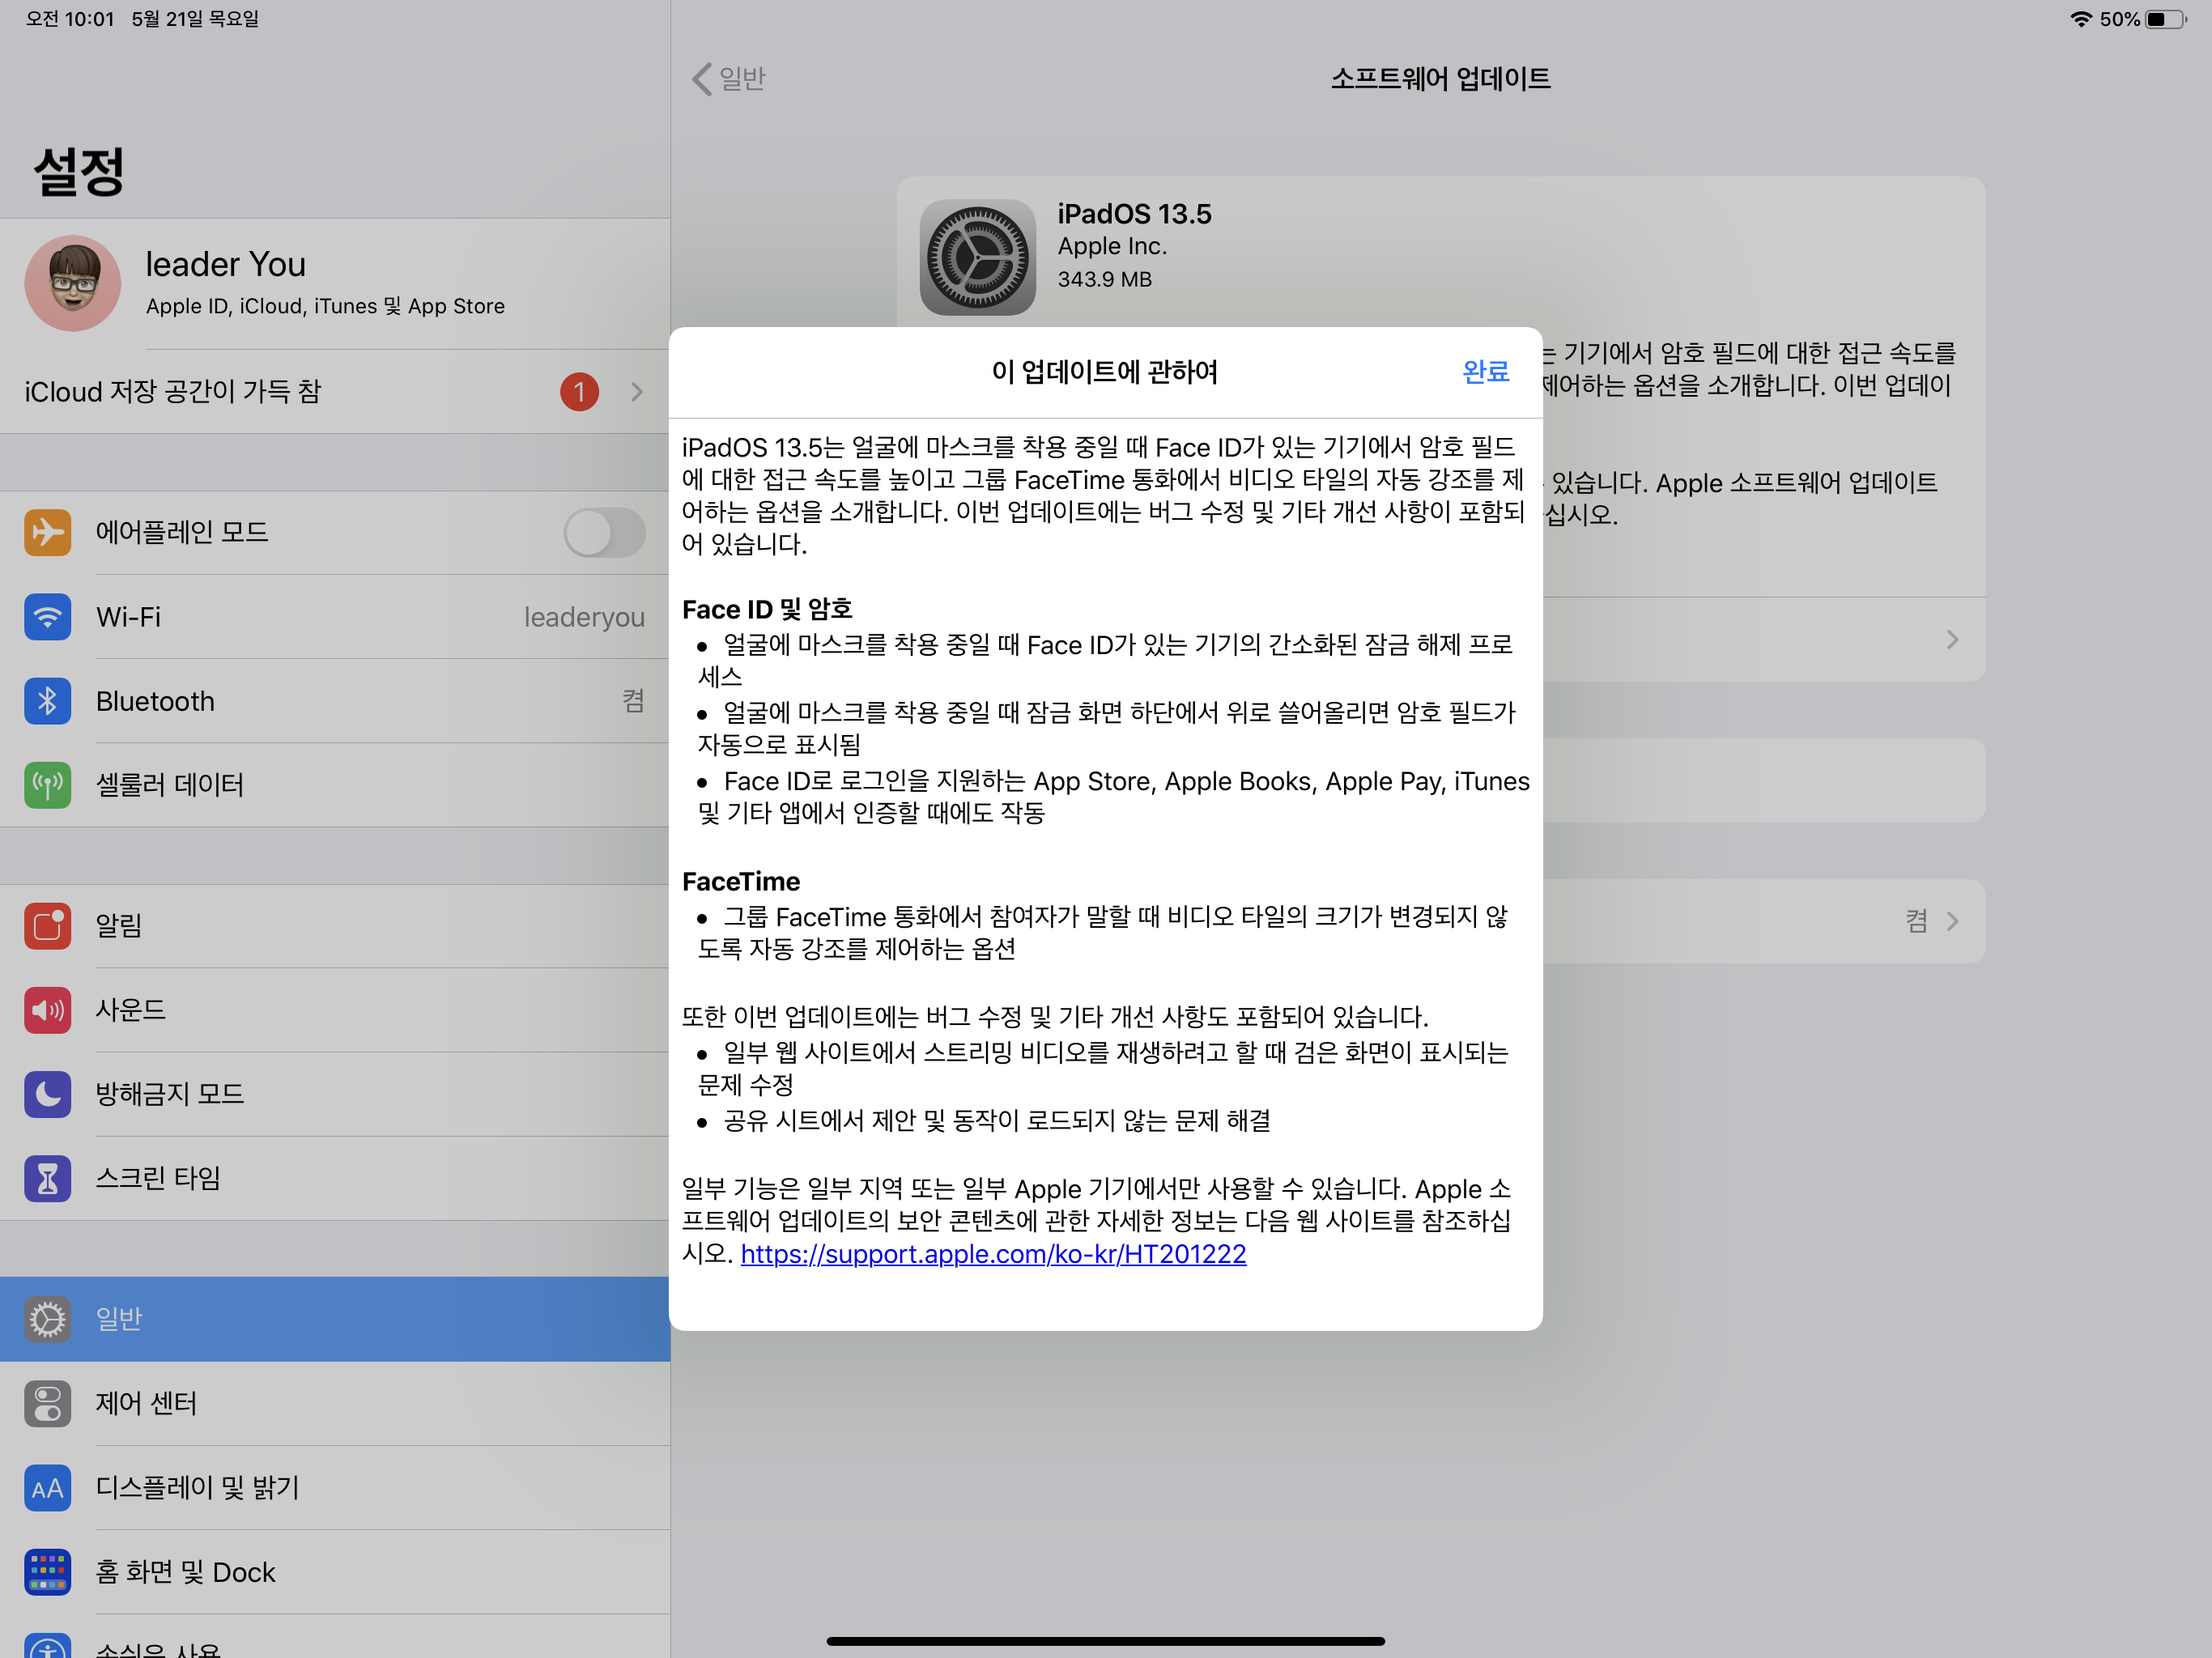Open the support.apple.com HT201222 link

[993, 1254]
